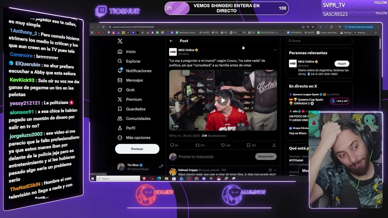Open the MDZ Online post options menu

point(275,50)
